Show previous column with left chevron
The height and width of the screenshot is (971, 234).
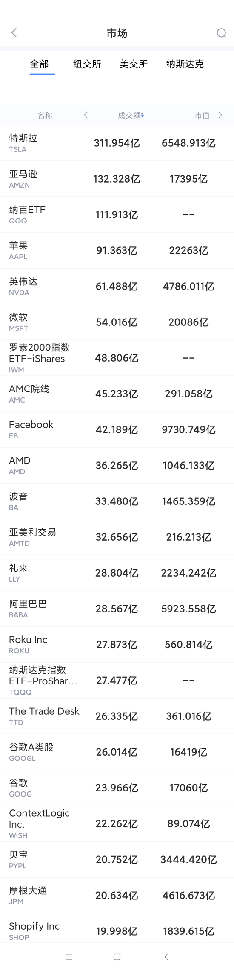[86, 115]
